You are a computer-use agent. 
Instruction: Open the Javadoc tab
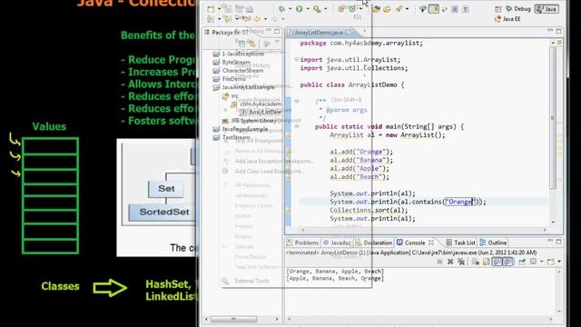[337, 243]
